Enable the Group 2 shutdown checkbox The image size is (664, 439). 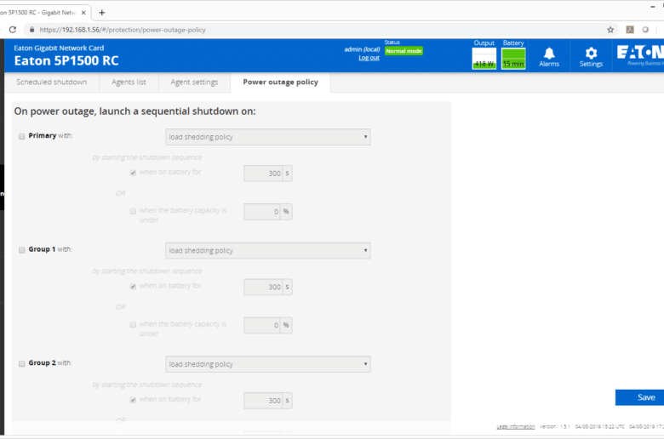click(x=21, y=363)
